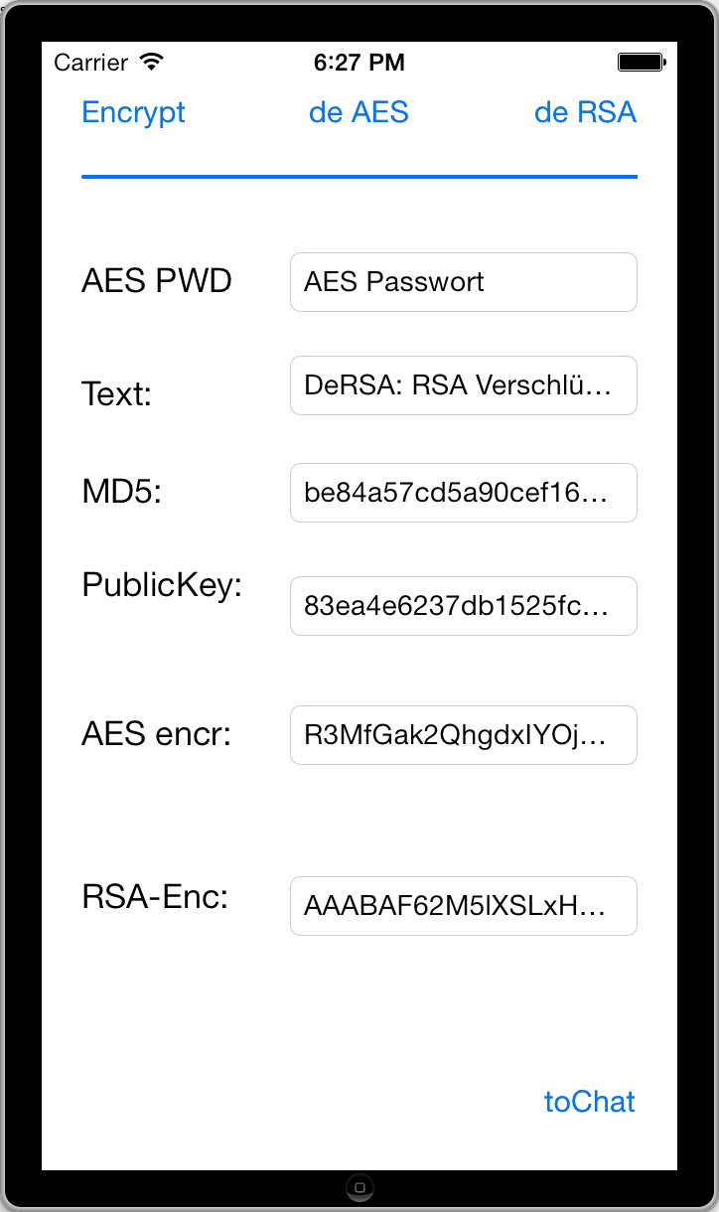Tap the RSA-Enc: label
Image resolution: width=719 pixels, height=1212 pixels.
155,898
